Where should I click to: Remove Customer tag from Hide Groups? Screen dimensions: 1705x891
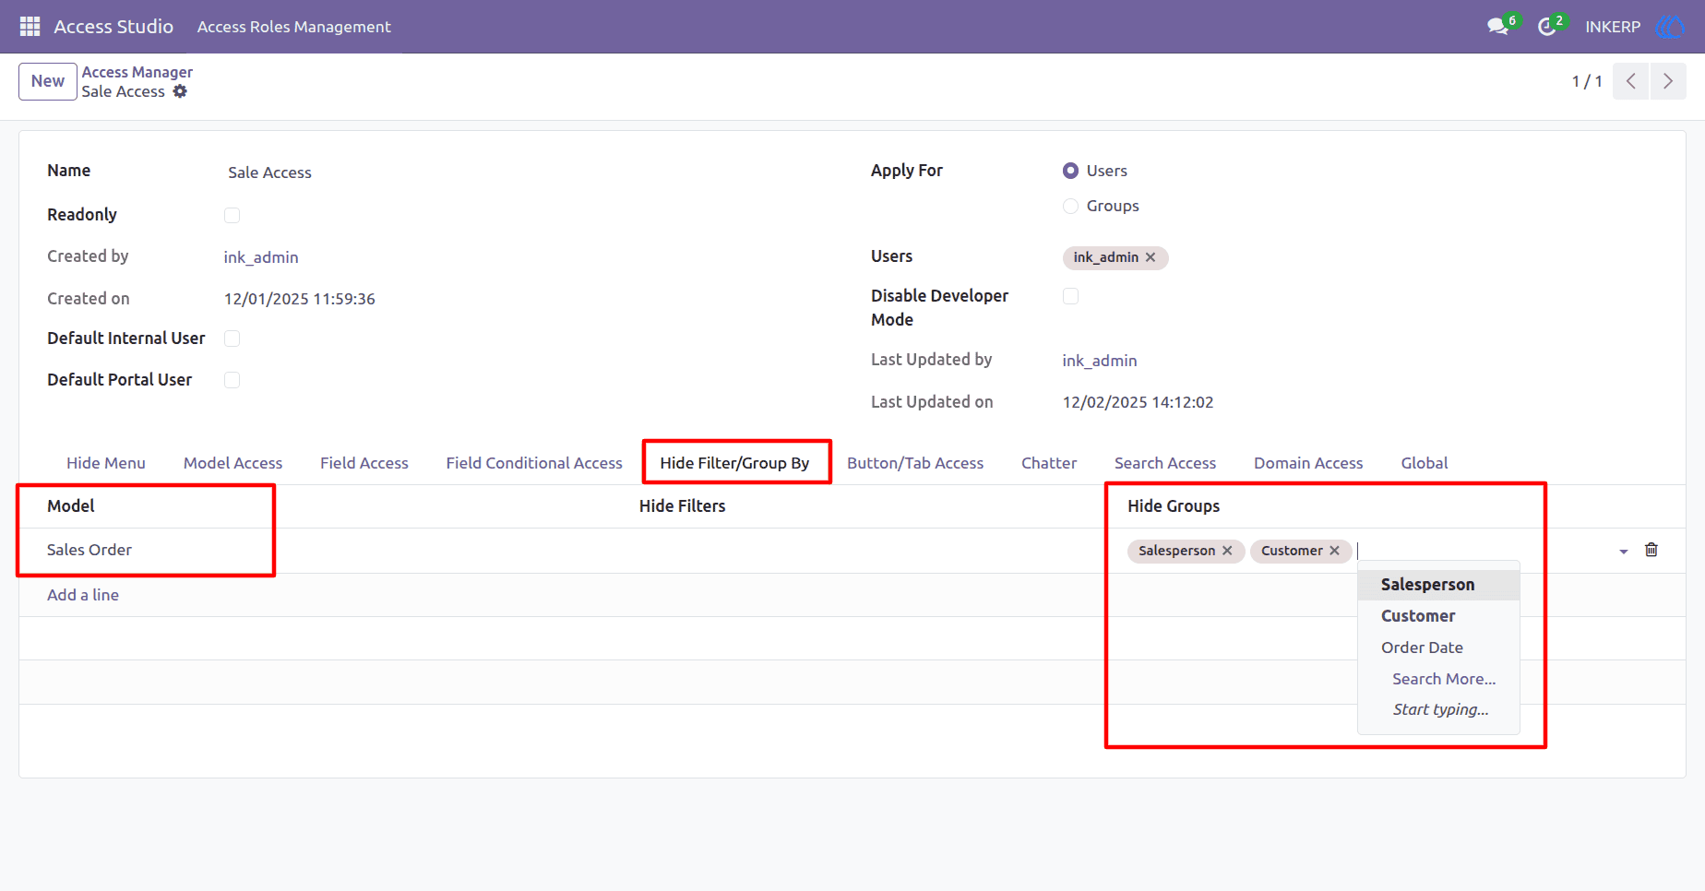1334,551
